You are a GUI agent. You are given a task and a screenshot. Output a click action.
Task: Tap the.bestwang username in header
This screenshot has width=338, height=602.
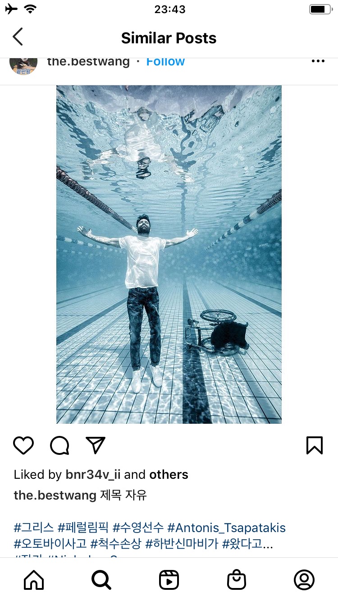[x=88, y=62]
